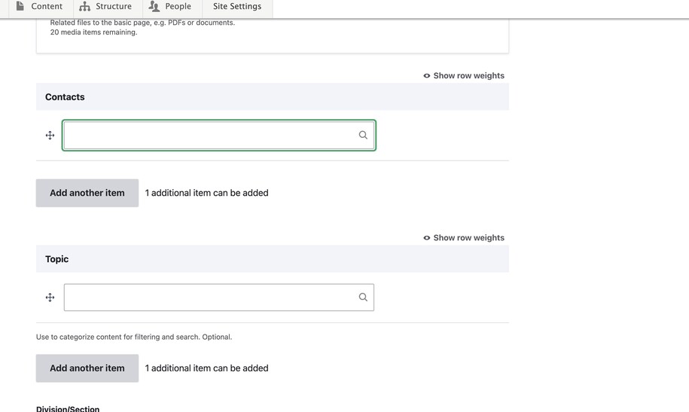This screenshot has width=689, height=412.
Task: Focus the Contacts autocomplete field
Action: point(209,136)
